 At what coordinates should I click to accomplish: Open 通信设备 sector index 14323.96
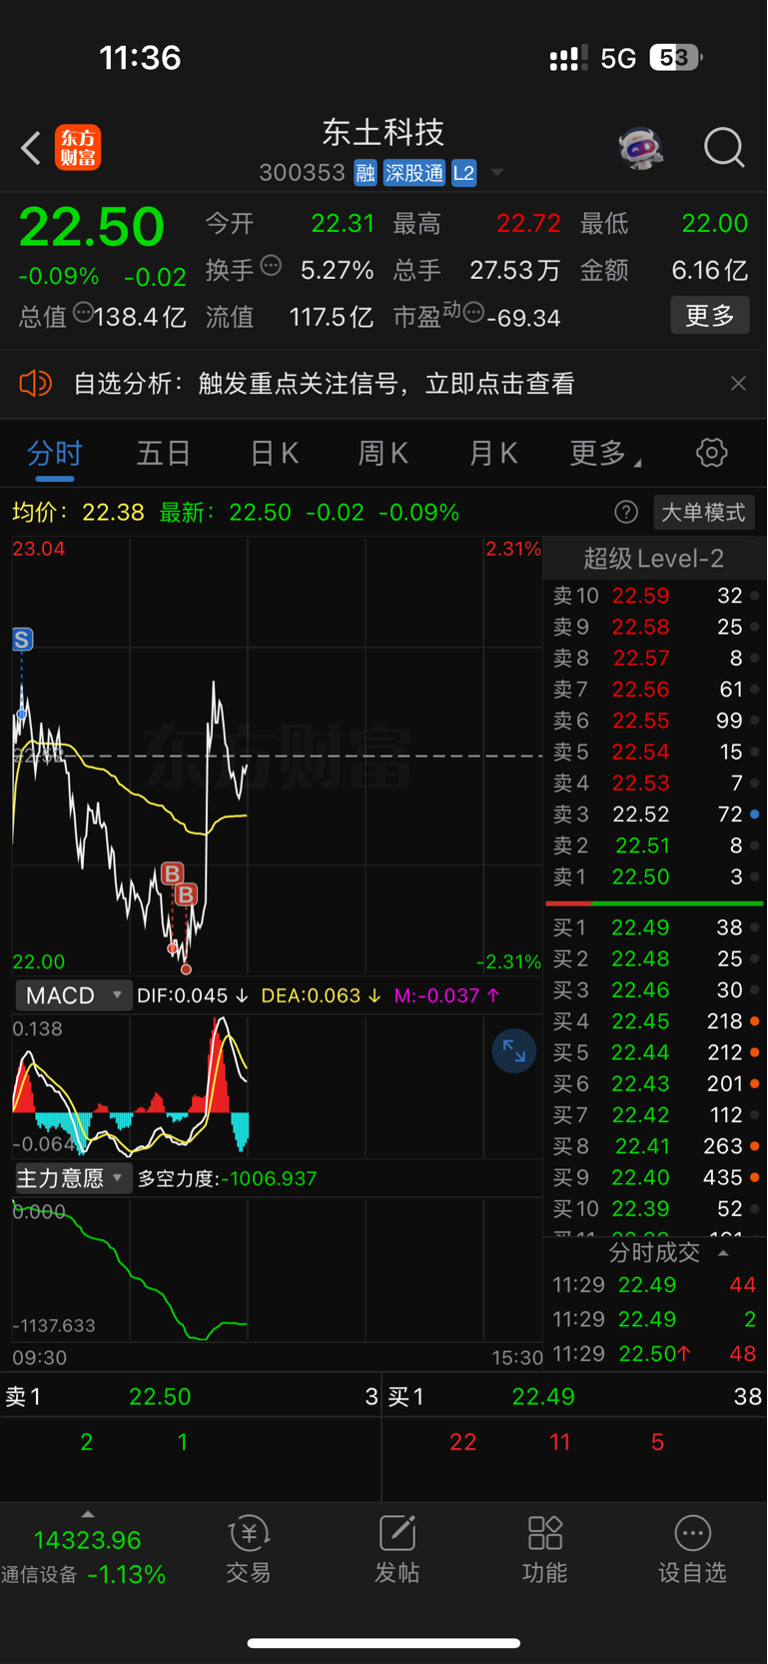point(86,1556)
